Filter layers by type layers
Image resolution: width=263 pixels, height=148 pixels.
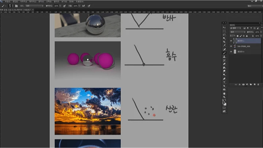[251, 28]
